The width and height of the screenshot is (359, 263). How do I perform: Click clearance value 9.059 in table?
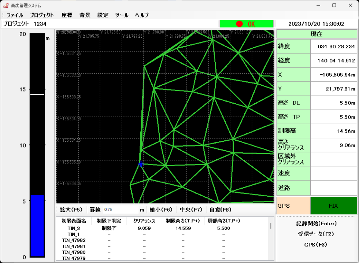click(x=144, y=228)
